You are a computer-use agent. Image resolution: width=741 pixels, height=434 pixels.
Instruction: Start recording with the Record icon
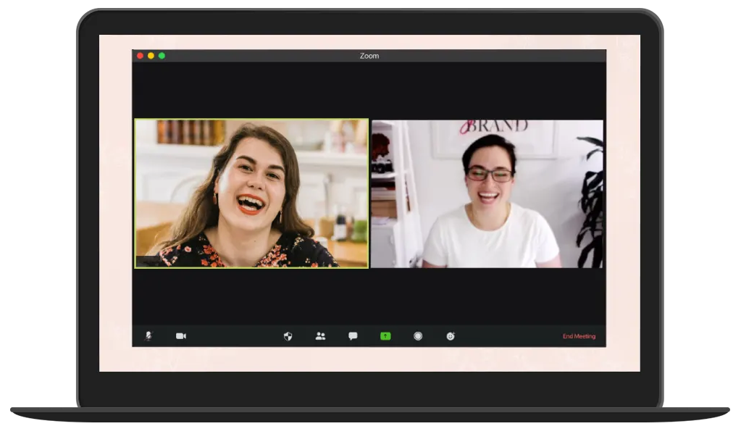[418, 336]
